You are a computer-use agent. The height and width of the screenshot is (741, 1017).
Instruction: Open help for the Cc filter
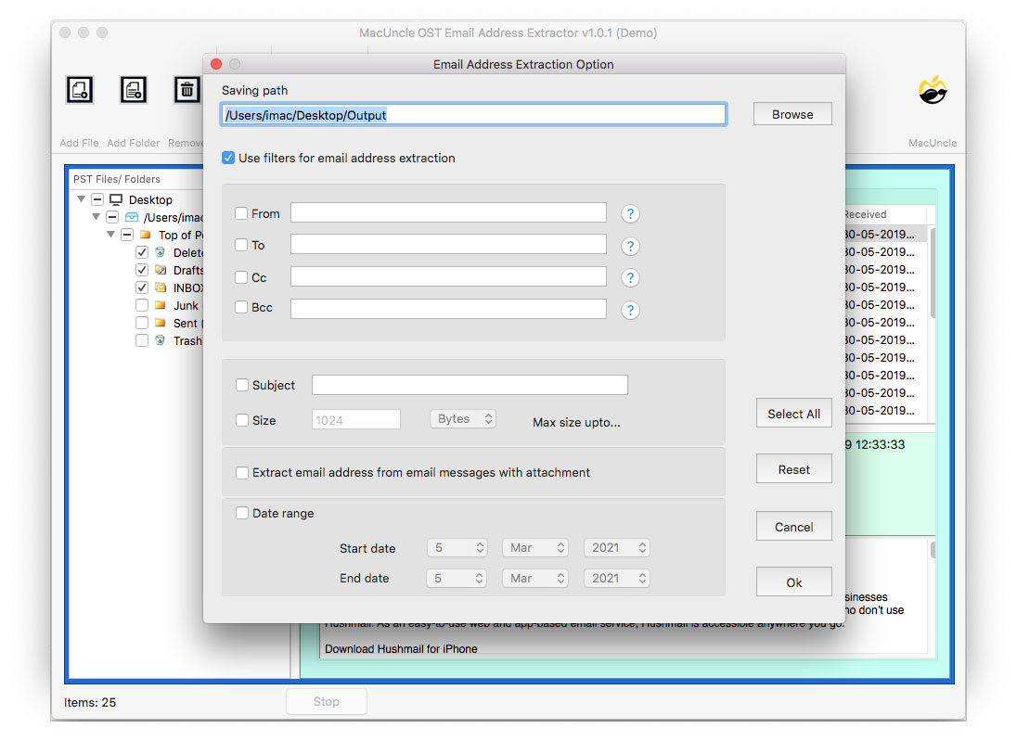pos(630,278)
